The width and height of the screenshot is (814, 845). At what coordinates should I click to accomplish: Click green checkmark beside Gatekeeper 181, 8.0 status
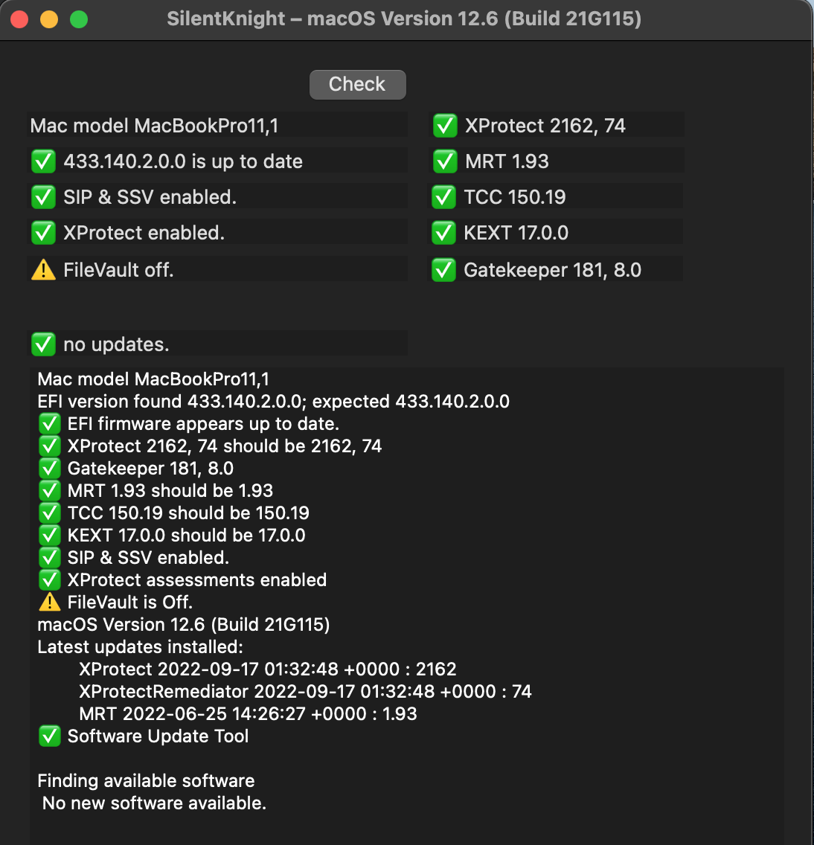[444, 270]
